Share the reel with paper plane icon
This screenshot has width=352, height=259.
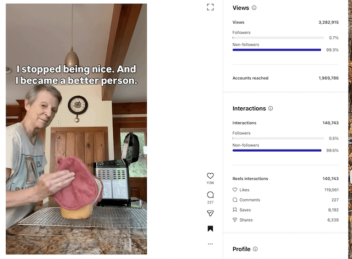[210, 213]
